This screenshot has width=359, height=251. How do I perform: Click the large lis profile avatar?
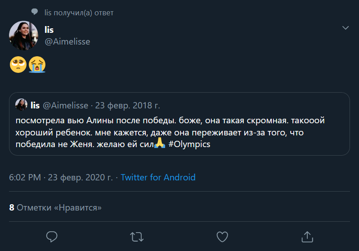24,36
